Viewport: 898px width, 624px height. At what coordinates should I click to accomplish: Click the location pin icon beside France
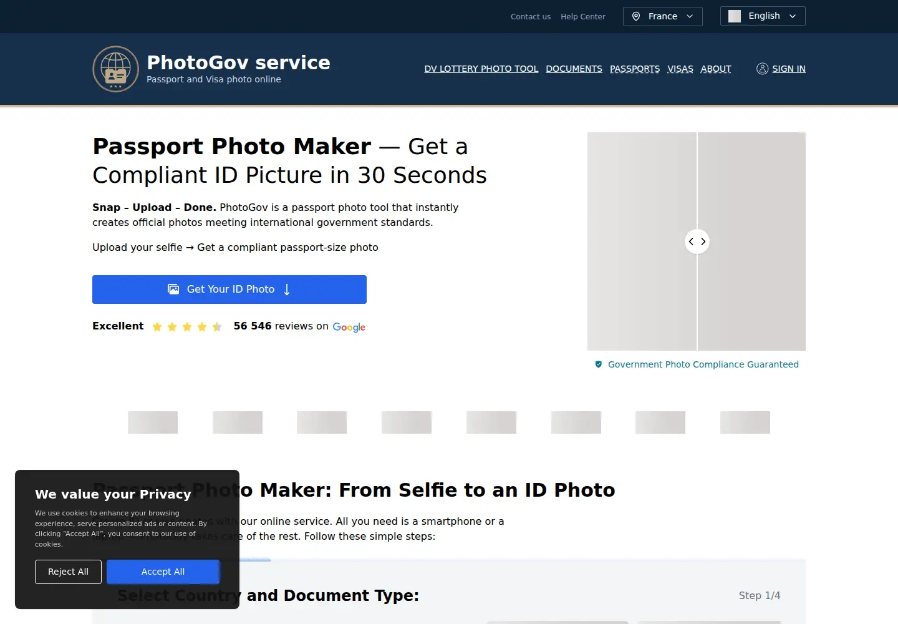click(636, 16)
